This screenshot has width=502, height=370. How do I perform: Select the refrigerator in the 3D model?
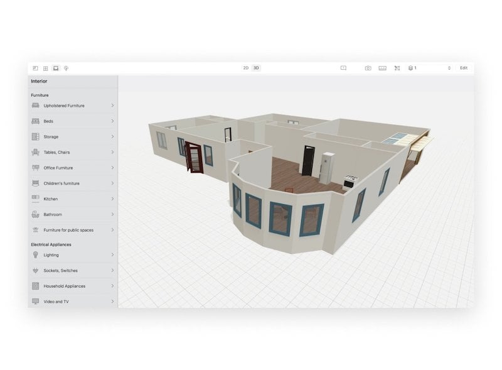coord(327,168)
